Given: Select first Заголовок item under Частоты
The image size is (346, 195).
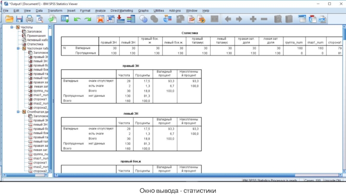Looking at the screenshot, I should [x=35, y=31].
